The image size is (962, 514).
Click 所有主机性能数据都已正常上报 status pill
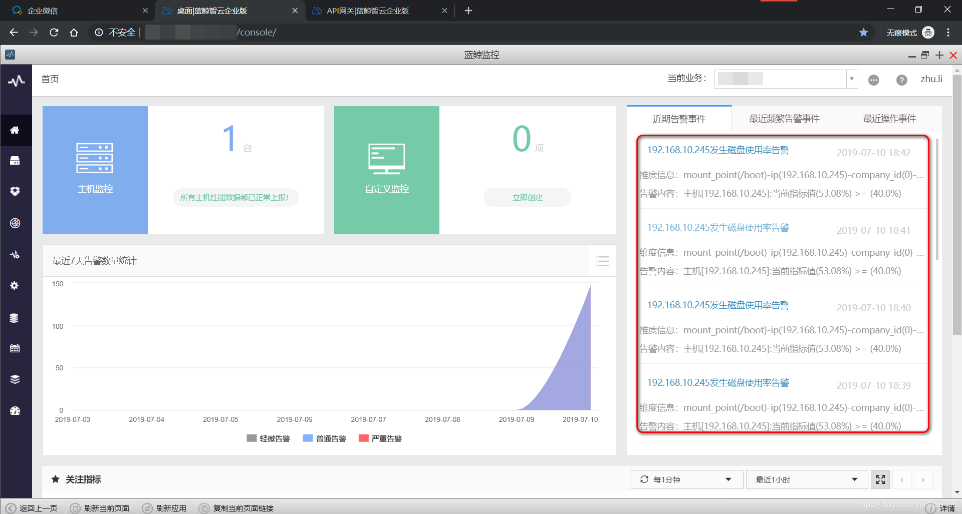pyautogui.click(x=236, y=197)
